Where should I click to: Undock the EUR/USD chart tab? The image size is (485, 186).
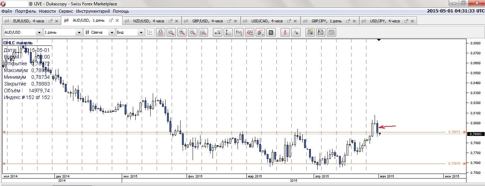tap(51, 21)
